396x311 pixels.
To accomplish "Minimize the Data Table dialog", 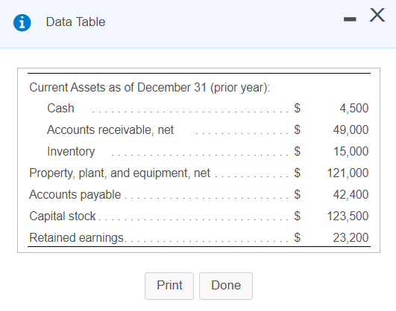I will [x=350, y=19].
